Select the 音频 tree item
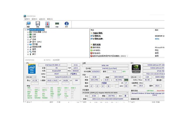Screen dimensions: 188x117 pos(34,49)
